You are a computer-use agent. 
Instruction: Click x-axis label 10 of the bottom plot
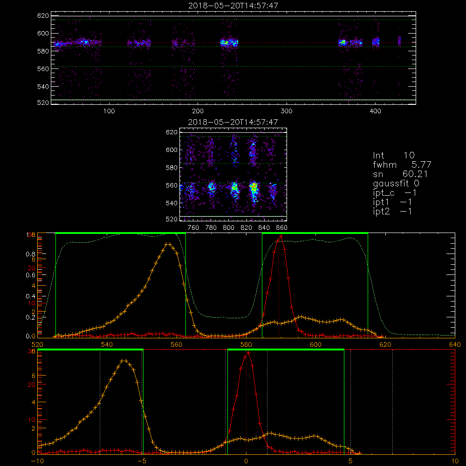point(455,461)
